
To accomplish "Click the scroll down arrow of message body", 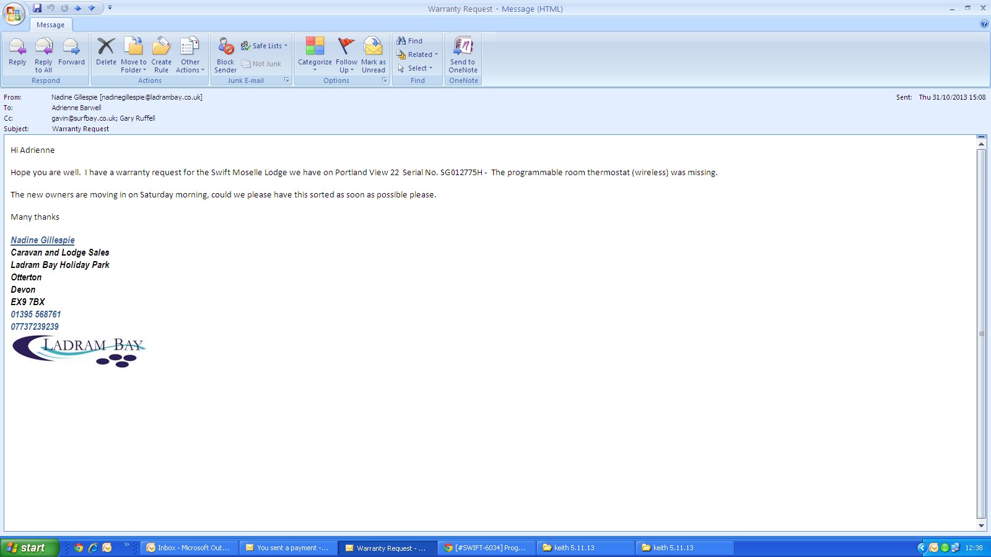I will click(x=981, y=525).
